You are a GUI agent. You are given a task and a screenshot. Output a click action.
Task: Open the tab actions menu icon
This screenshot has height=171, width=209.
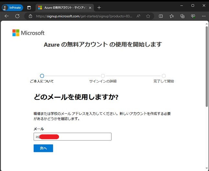[29, 8]
